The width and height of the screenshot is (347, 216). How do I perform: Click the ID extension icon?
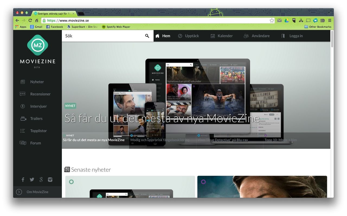pyautogui.click(x=323, y=21)
